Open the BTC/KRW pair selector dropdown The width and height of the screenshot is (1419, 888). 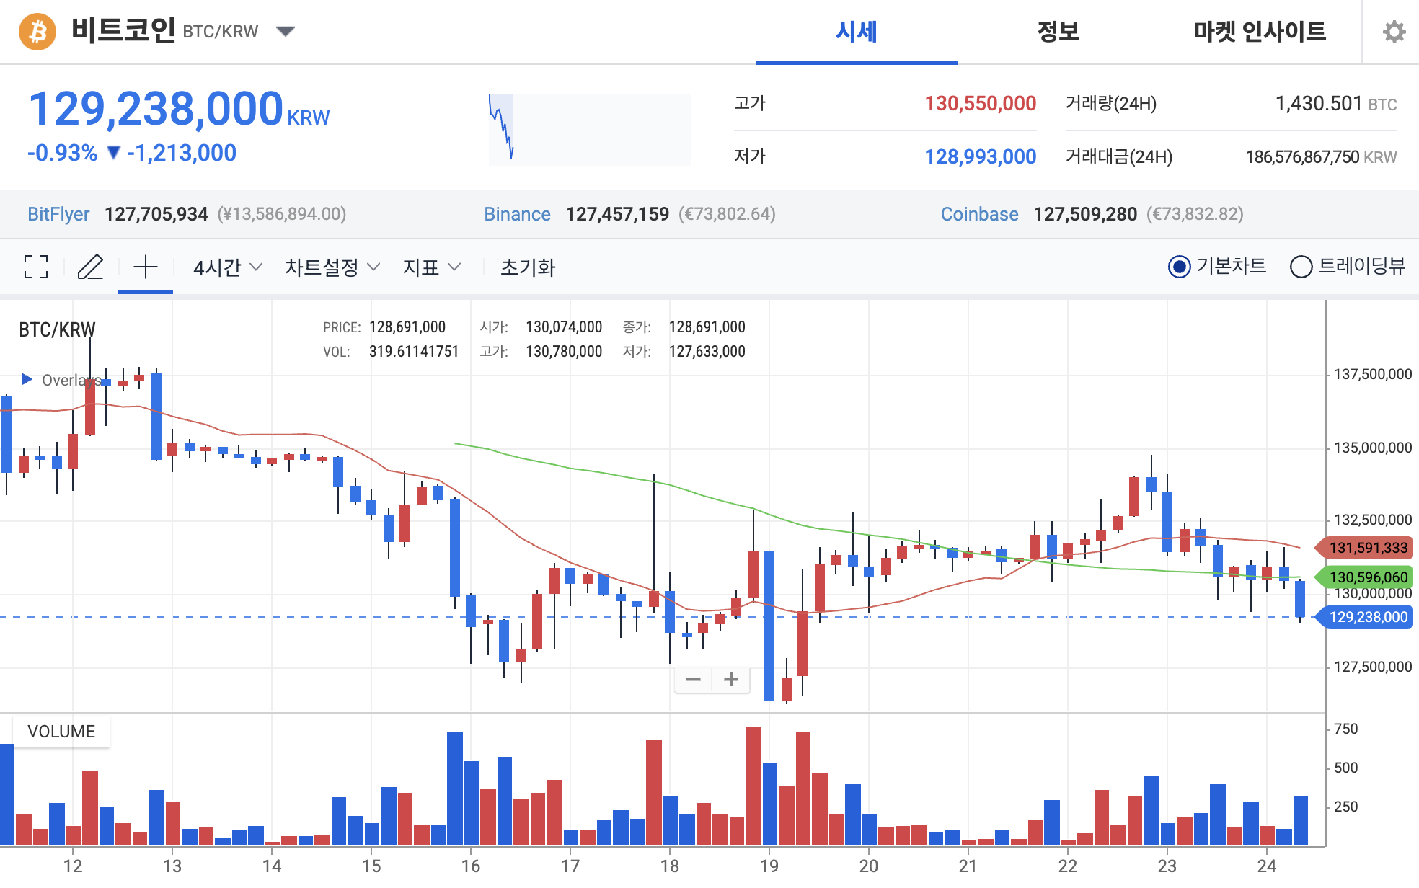click(286, 30)
